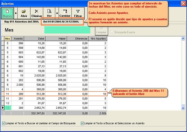Image resolution: width=187 pixels, height=132 pixels.
Task: Toggle Limpiar Texto al cambiar Campo de Búsqueda
Action: 4,123
